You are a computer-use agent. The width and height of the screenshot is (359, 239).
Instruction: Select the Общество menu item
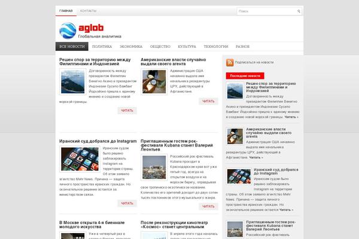(160, 47)
